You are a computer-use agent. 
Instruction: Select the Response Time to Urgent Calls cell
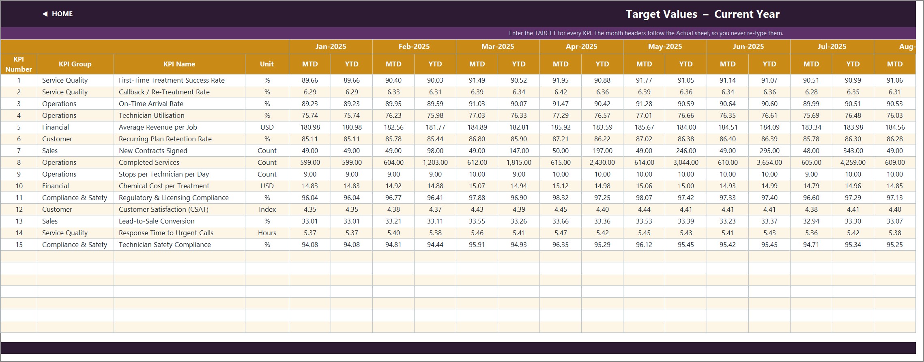[x=179, y=233]
